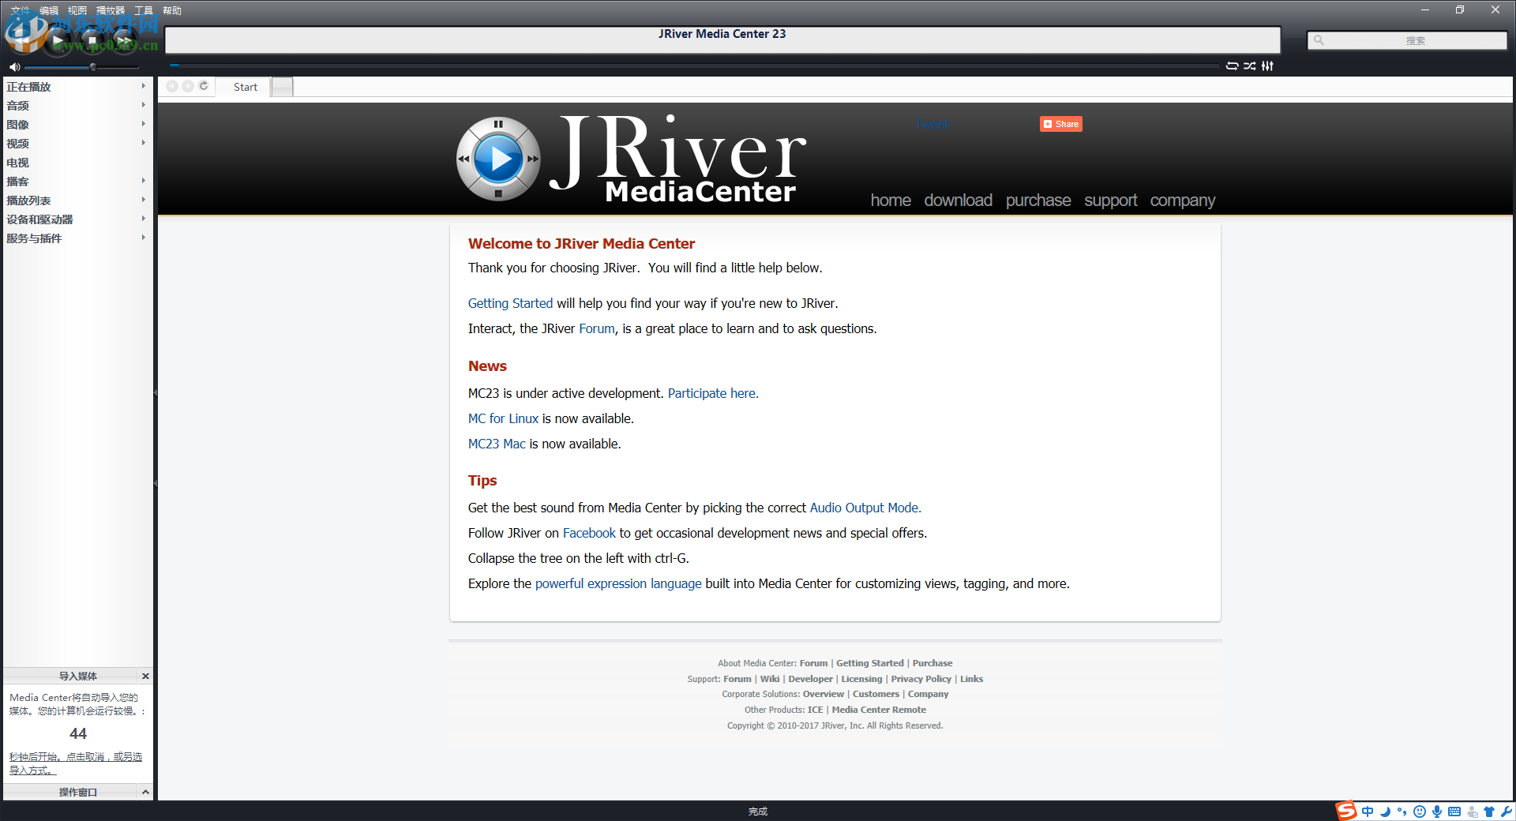Skip to next track button
This screenshot has width=1516, height=821.
coord(124,39)
